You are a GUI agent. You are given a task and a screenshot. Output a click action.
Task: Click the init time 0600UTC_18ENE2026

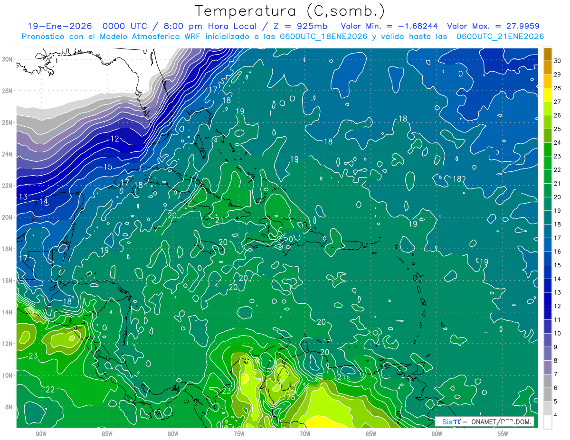point(324,37)
